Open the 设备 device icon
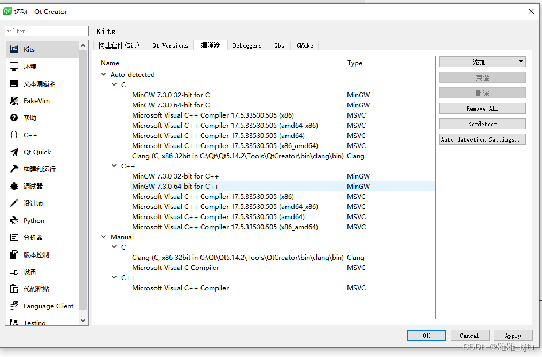The height and width of the screenshot is (357, 542). 14,271
